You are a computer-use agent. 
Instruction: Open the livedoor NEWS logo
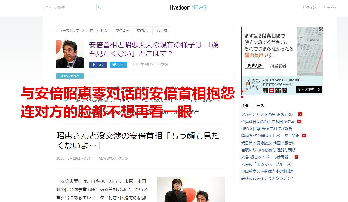click(188, 7)
